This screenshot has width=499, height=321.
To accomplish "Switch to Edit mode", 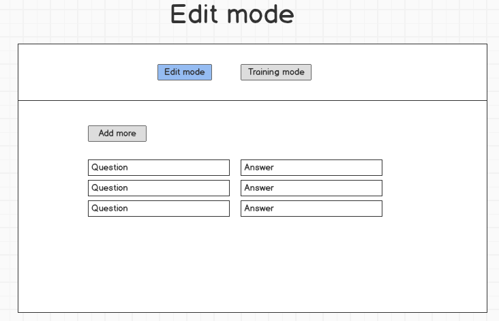I will click(x=184, y=72).
